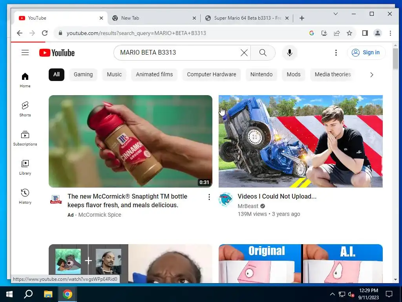The image size is (402, 302).
Task: Go back with the browser back arrow
Action: pyautogui.click(x=20, y=33)
